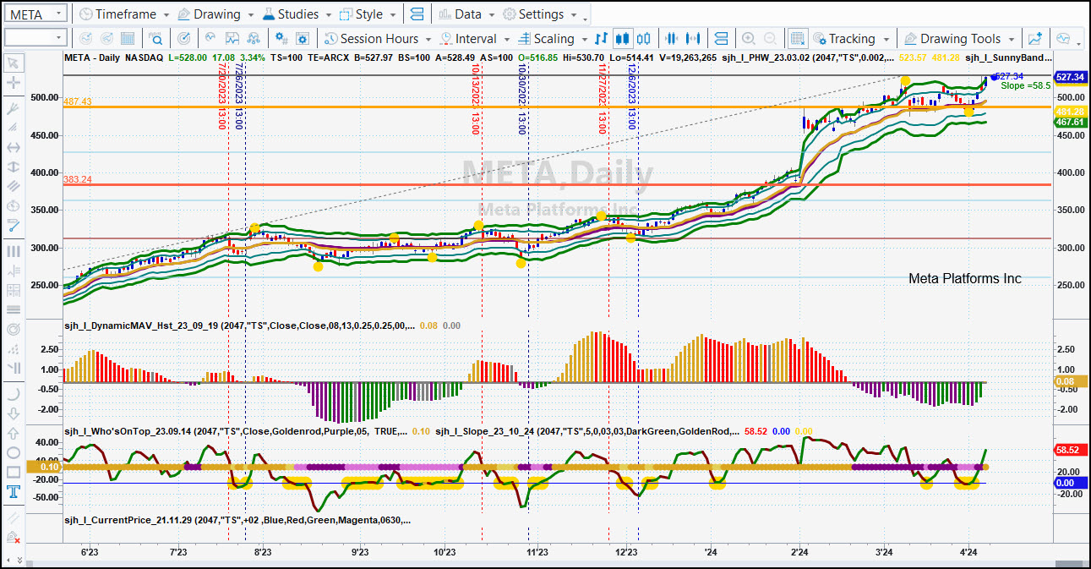Click the zoom out magnifier icon
Image resolution: width=1091 pixels, height=569 pixels.
coord(770,39)
